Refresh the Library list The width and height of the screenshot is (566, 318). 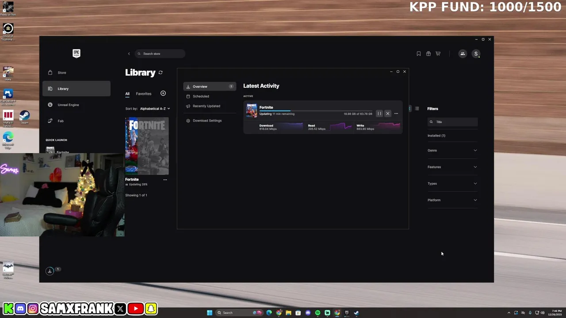click(161, 72)
